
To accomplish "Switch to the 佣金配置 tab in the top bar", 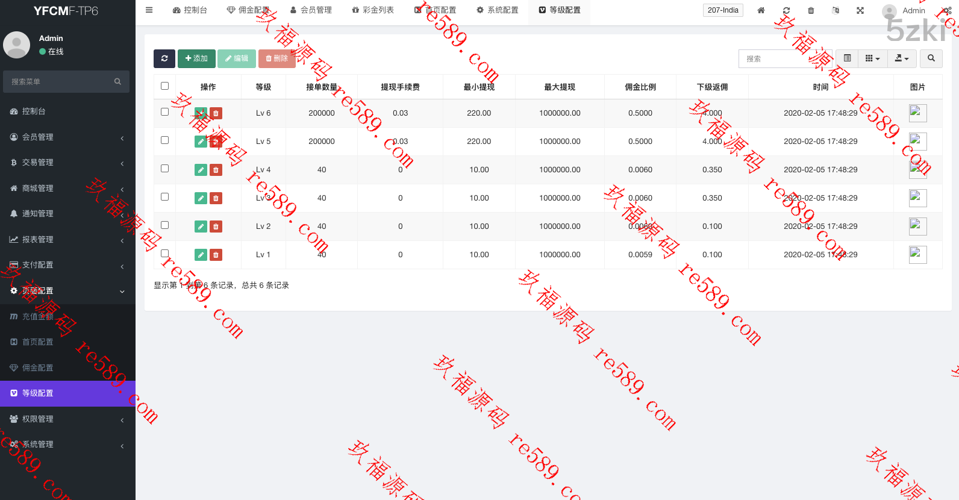I will click(249, 10).
